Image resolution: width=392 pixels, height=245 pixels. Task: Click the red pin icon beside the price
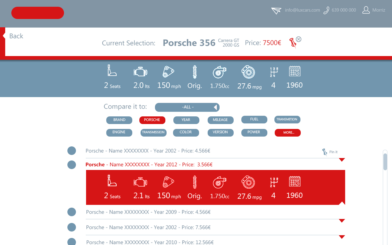(293, 43)
